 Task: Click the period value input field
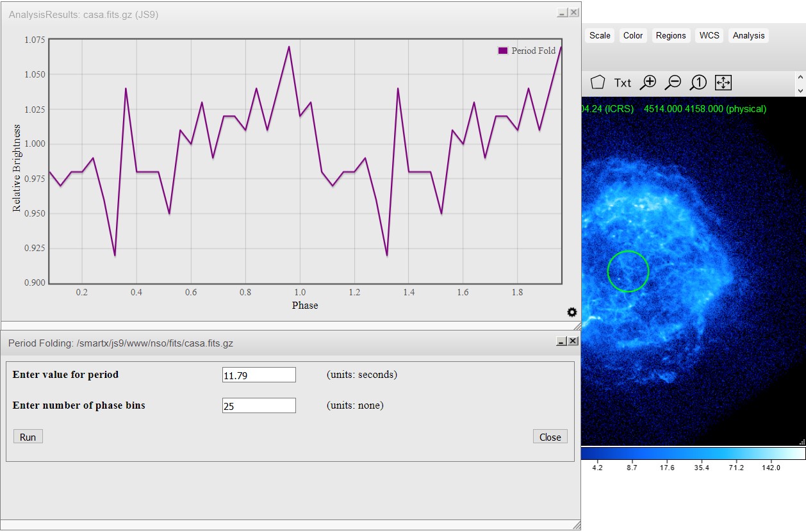click(x=259, y=375)
